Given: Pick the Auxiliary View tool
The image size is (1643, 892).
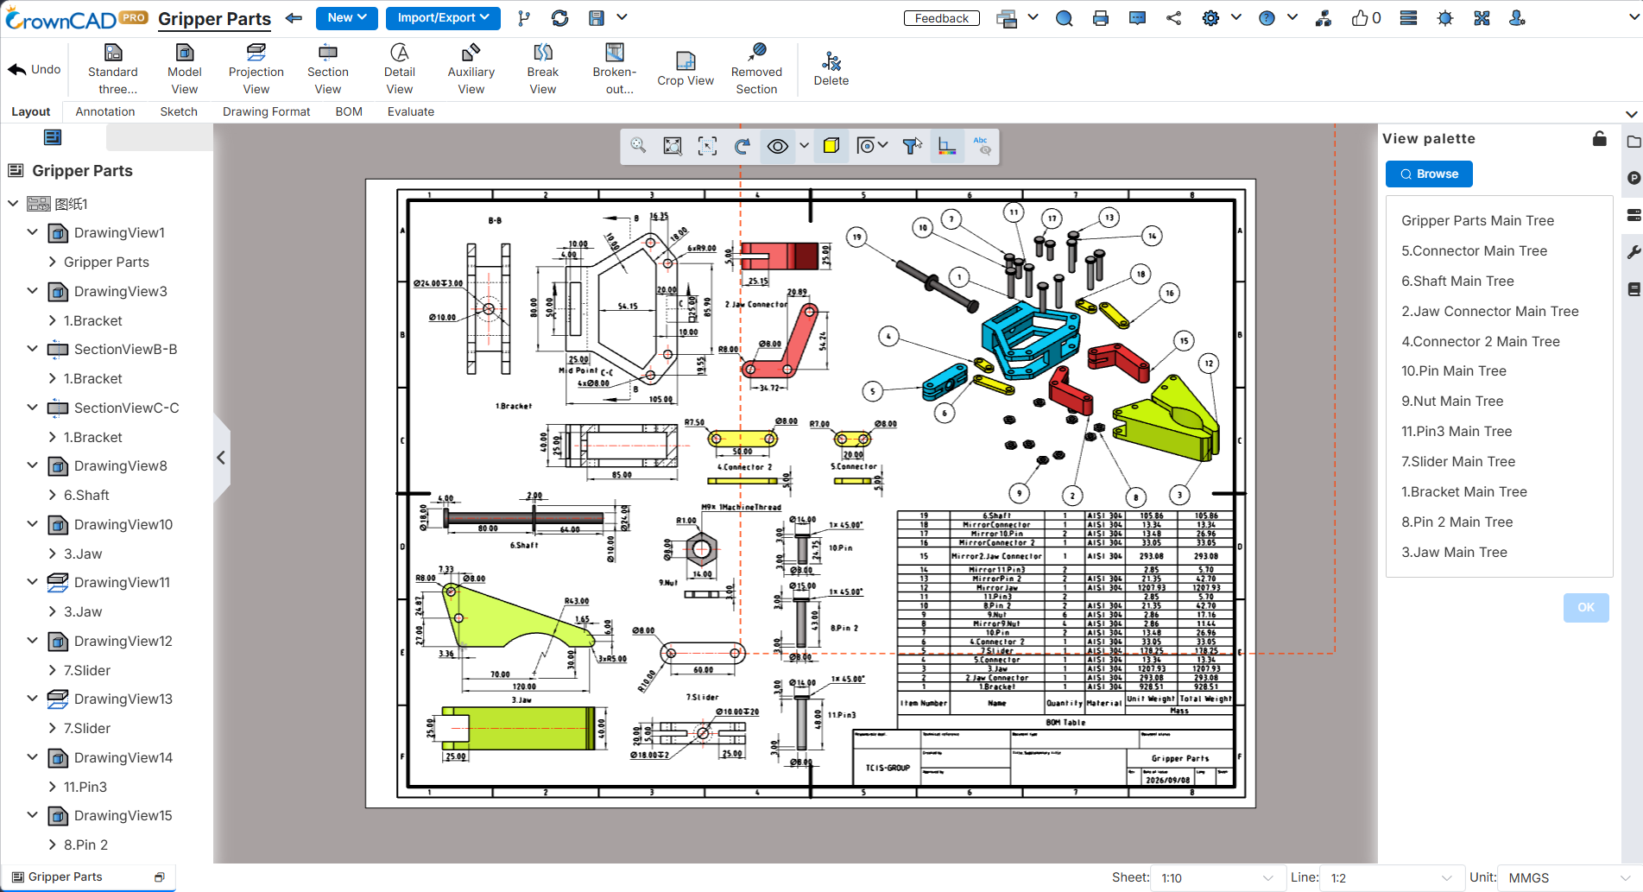Looking at the screenshot, I should point(471,68).
